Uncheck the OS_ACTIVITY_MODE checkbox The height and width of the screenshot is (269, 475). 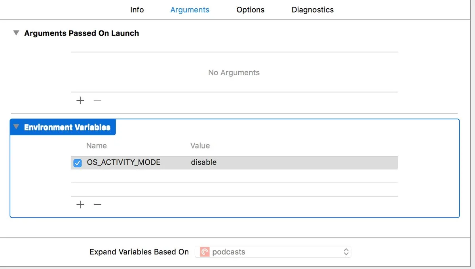(x=78, y=163)
